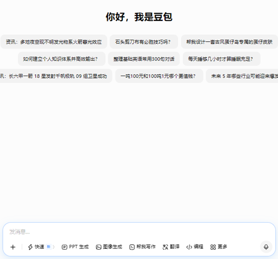Viewport: 278px width, 259px height.
Task: Click the heading 你好,我是豆包
Action: click(x=139, y=17)
